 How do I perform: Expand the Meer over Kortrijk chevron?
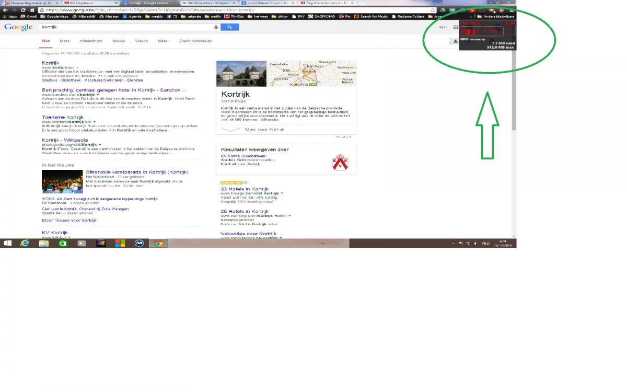click(x=231, y=129)
